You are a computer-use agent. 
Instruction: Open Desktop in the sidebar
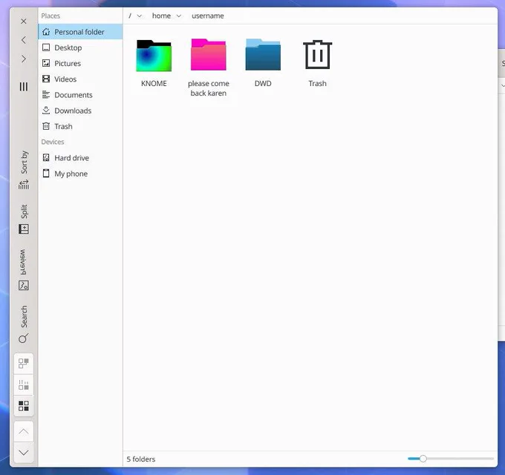coord(80,47)
